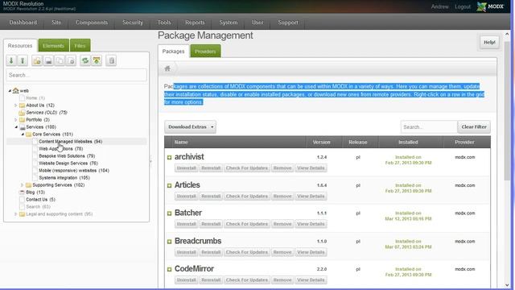Image resolution: width=515 pixels, height=290 pixels.
Task: Click the Services (OLD) folder icon
Action: coord(22,113)
